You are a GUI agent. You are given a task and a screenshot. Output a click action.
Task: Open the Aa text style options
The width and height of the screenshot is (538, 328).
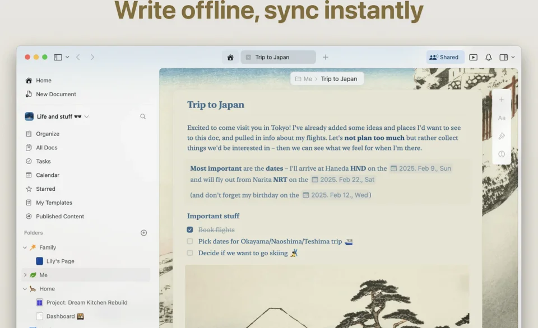(502, 118)
